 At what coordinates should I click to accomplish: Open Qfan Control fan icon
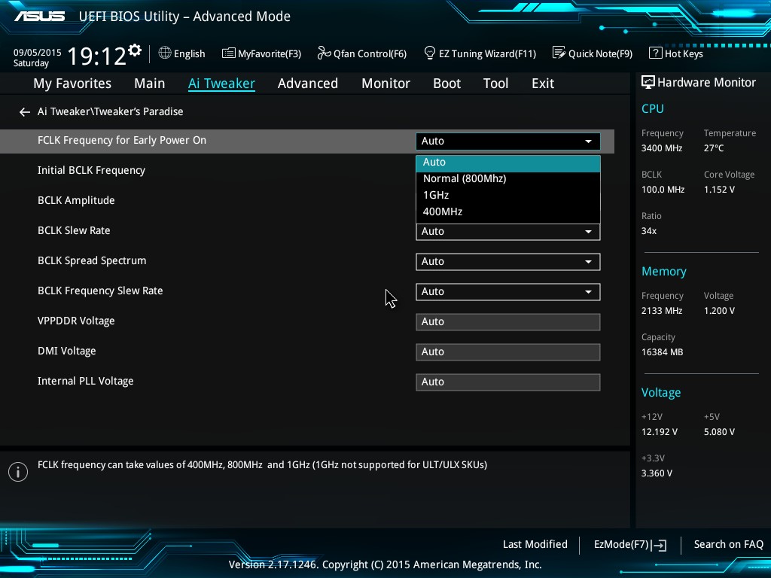[x=324, y=53]
